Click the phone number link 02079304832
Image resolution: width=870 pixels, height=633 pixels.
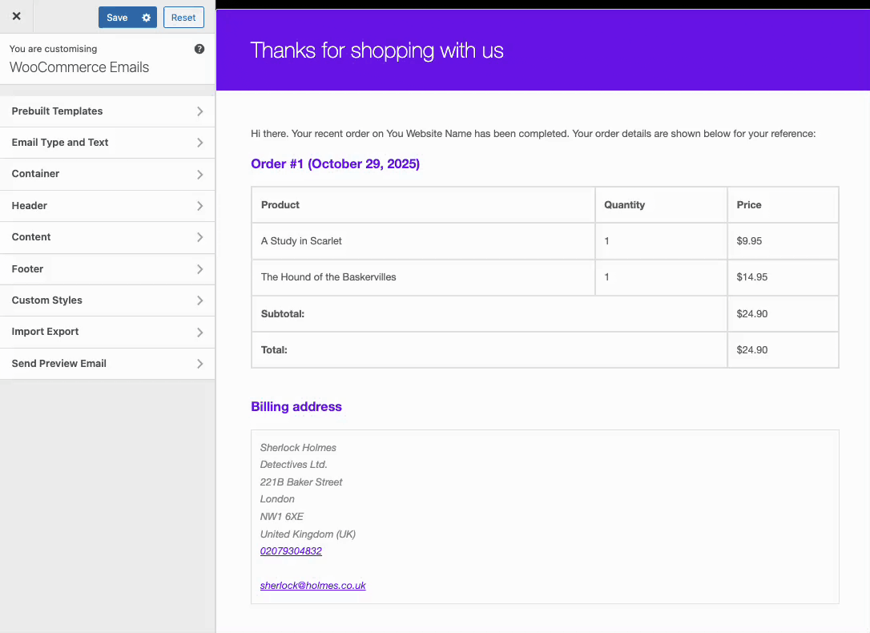click(291, 550)
